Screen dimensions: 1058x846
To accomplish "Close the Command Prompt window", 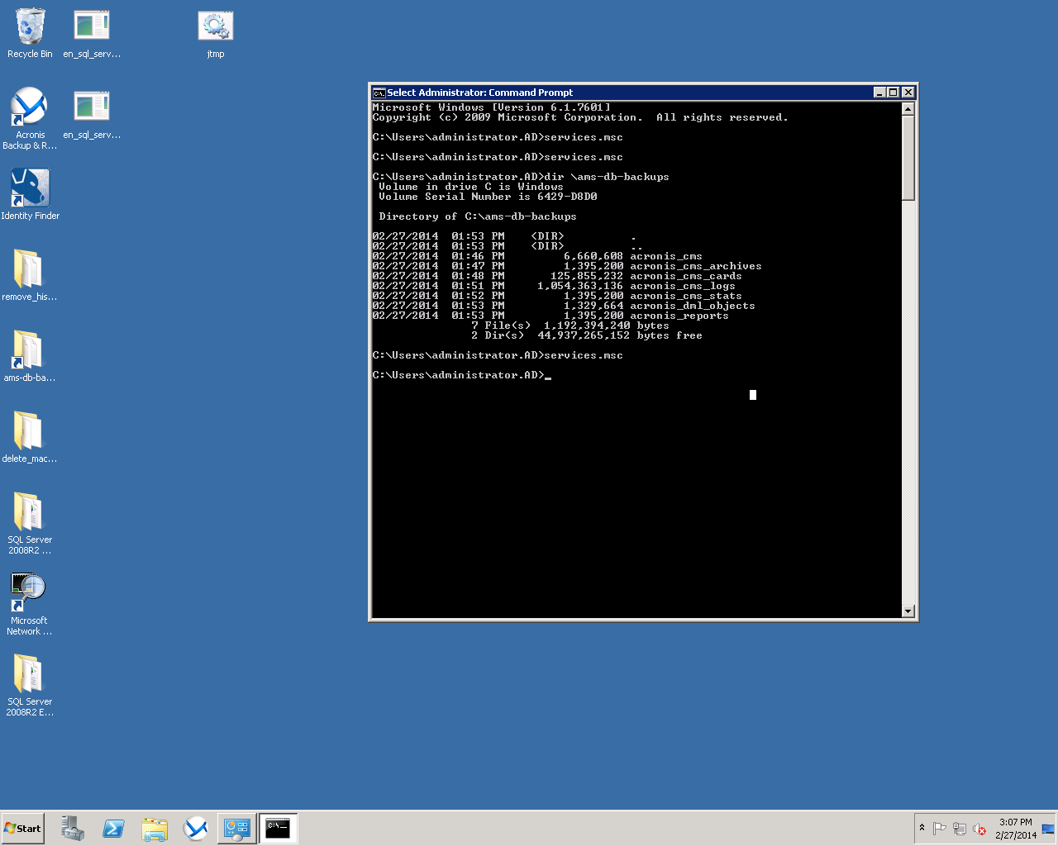I will [x=908, y=93].
